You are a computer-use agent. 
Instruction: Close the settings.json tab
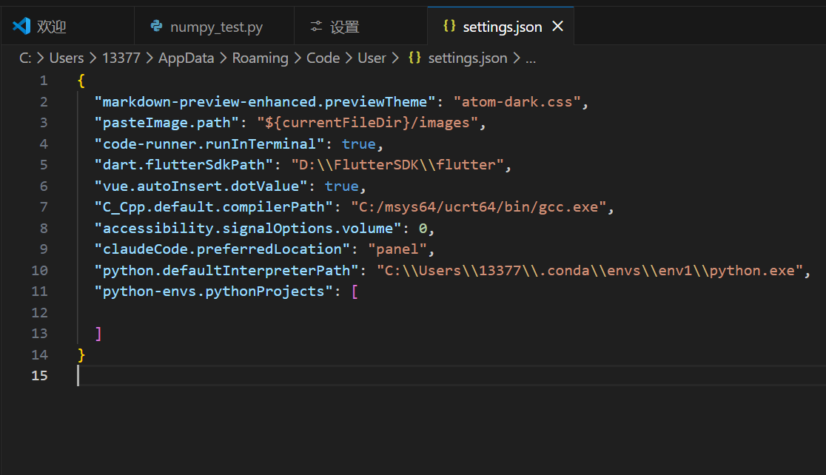click(558, 27)
